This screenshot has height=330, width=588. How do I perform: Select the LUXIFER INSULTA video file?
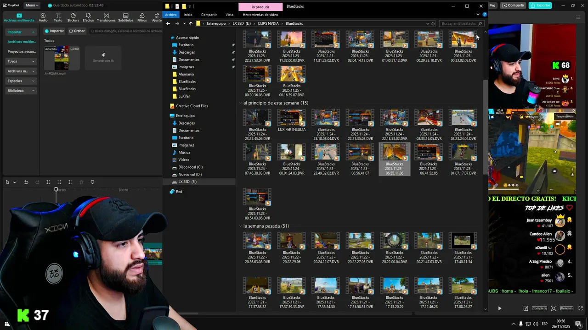click(x=292, y=121)
